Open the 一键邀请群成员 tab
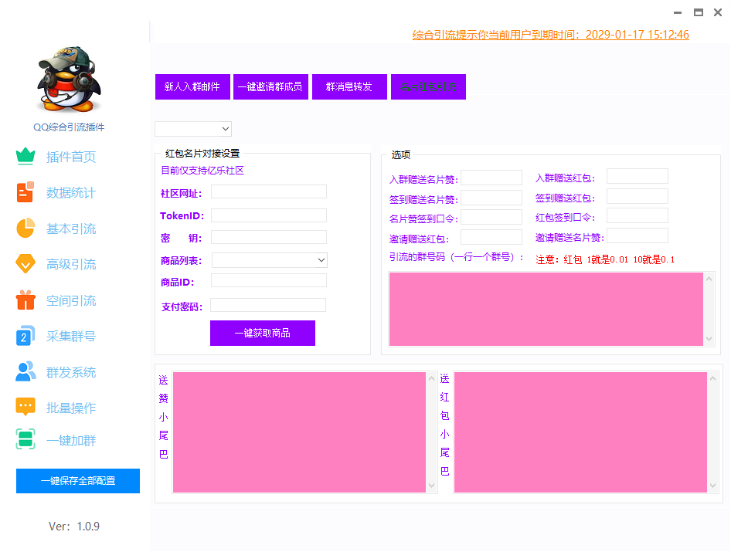The height and width of the screenshot is (552, 731). point(270,87)
